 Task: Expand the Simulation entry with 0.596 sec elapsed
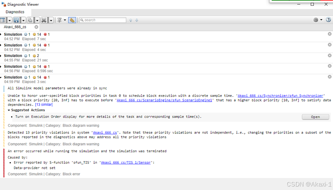coord(1,67)
